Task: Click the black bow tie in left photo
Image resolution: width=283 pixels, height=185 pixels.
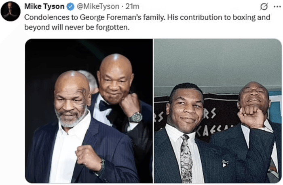Action: (x=105, y=106)
